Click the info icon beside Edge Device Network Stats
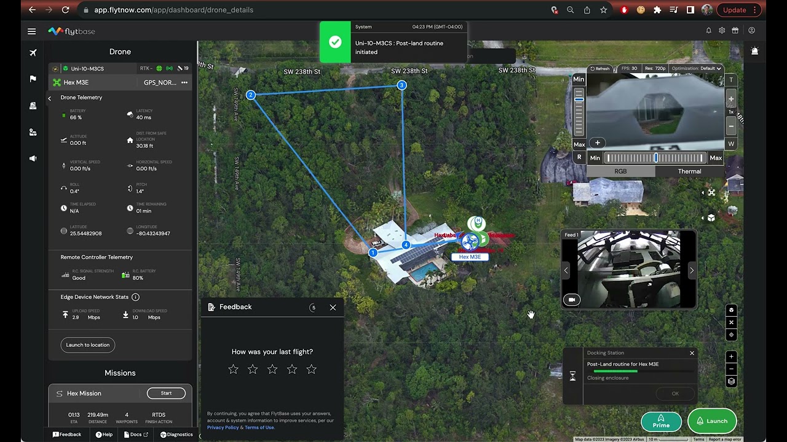 click(x=135, y=297)
